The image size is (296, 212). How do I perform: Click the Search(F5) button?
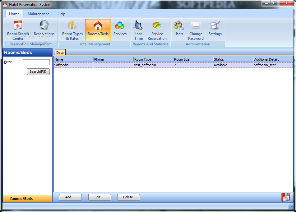pos(38,71)
